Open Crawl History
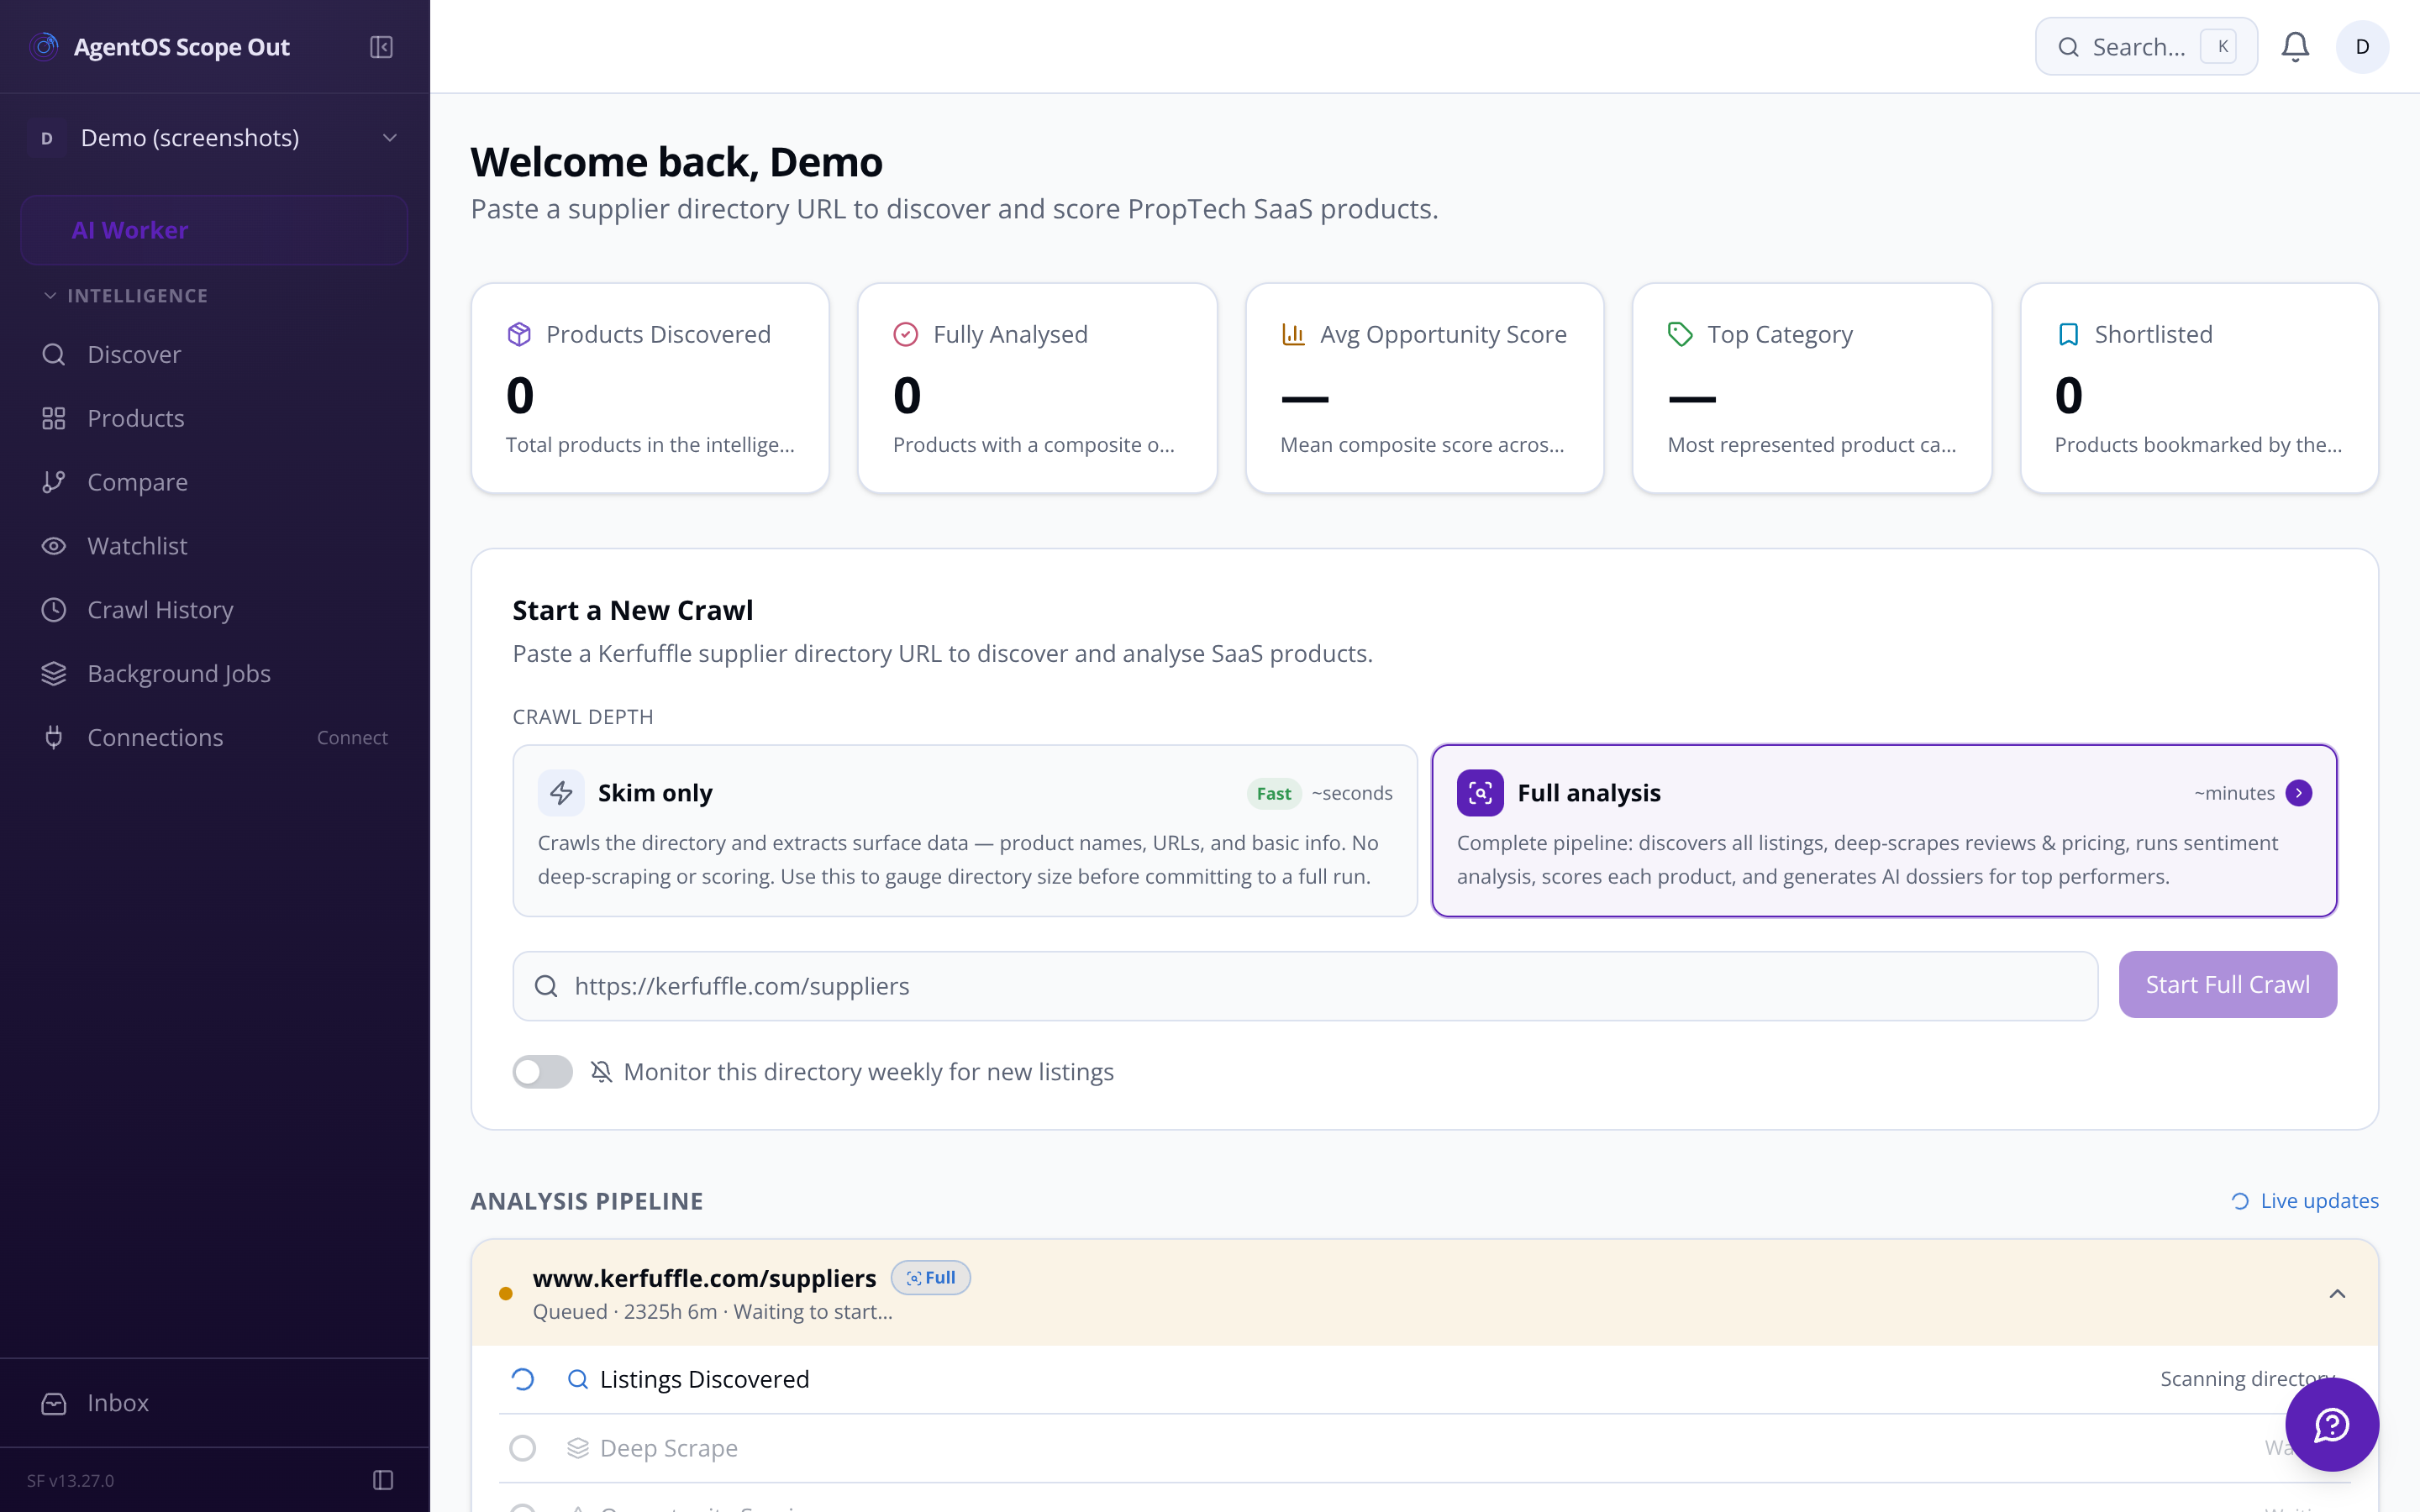The image size is (2420, 1512). (214, 610)
